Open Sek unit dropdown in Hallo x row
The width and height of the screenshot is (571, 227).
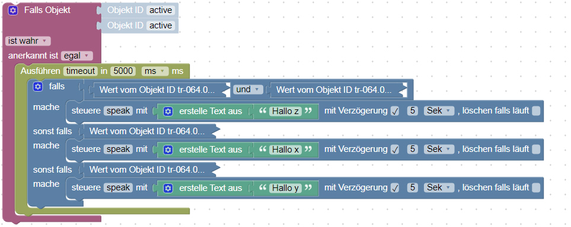click(x=439, y=150)
